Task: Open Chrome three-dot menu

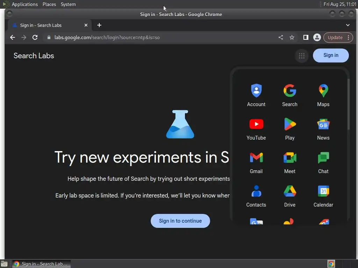Action: [349, 37]
